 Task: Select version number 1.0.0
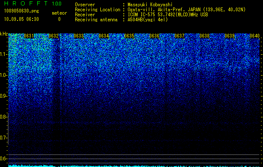tap(56, 4)
